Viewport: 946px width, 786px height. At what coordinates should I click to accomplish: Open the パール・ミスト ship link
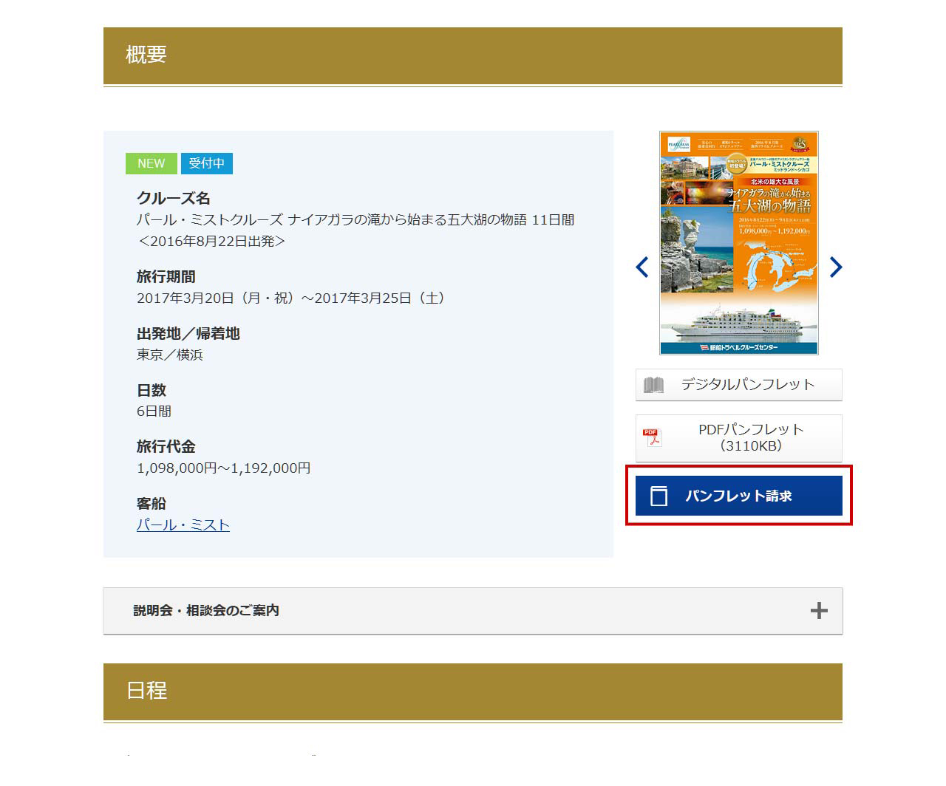[x=183, y=525]
